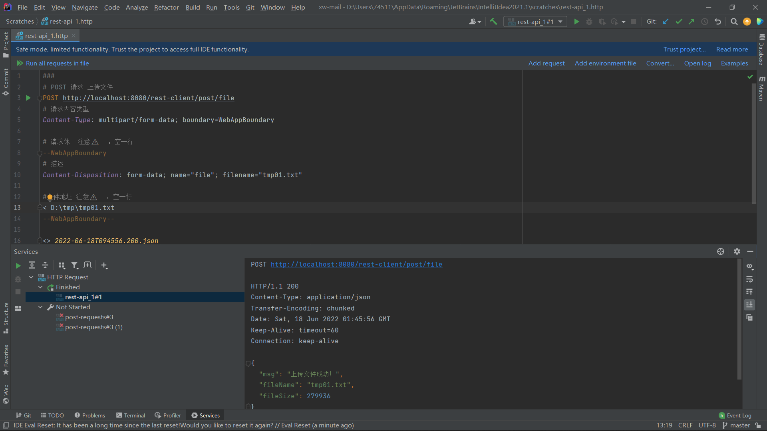This screenshot has height=431, width=767.
Task: Select the rest-api_1#1 finished request
Action: coord(84,297)
